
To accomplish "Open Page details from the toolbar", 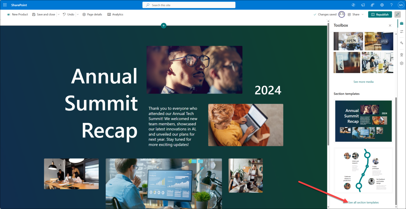I will pyautogui.click(x=92, y=14).
